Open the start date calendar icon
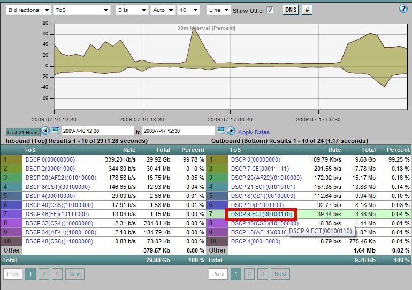412x290 pixels. tap(56, 131)
